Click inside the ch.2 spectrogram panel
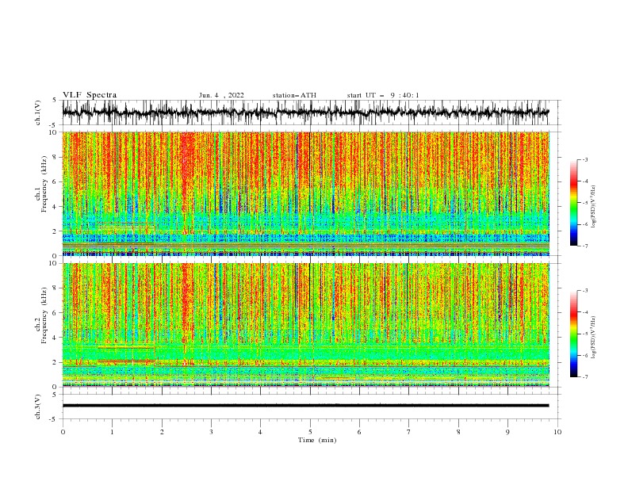 pos(305,325)
